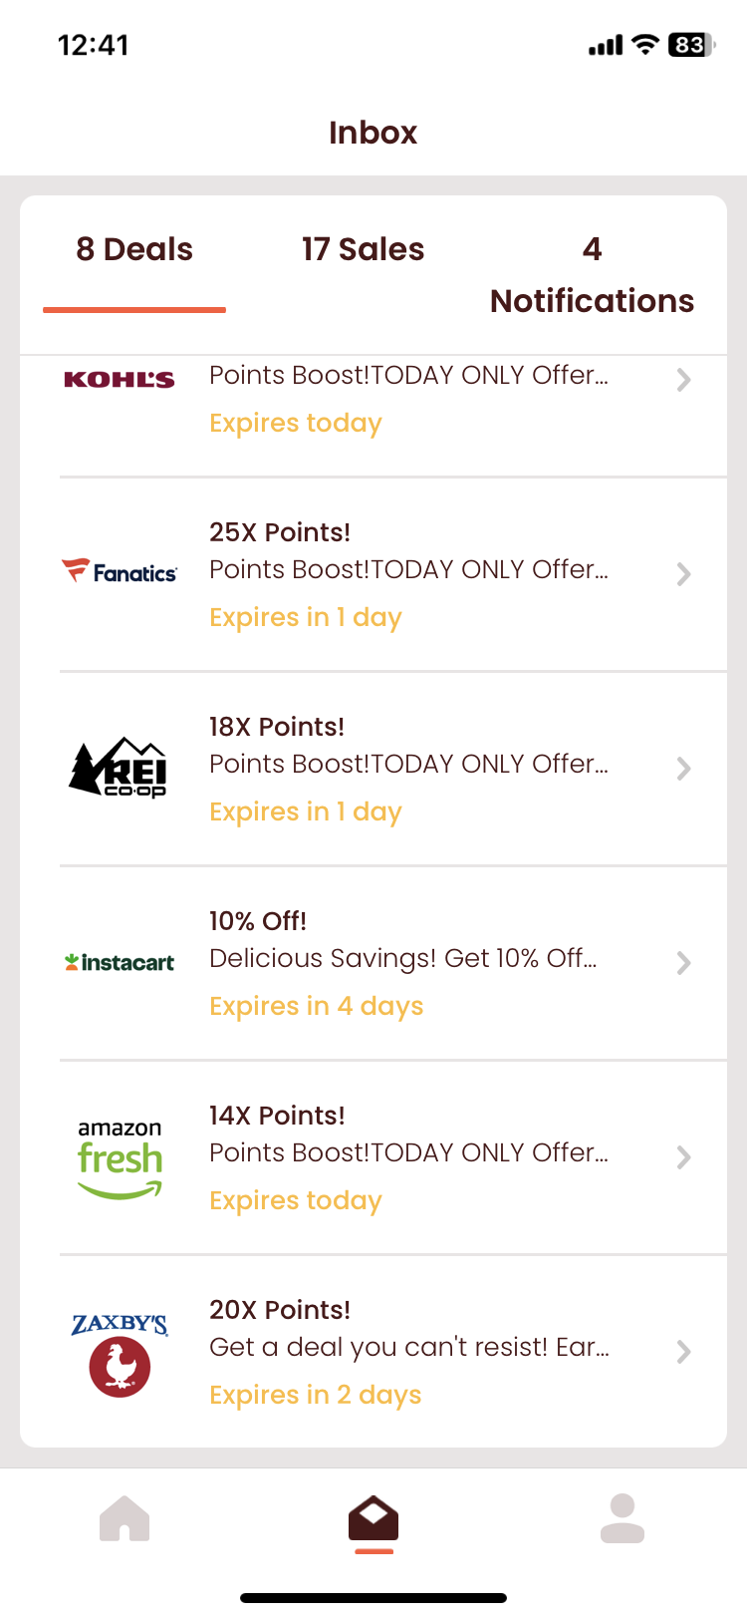The image size is (747, 1619).
Task: Expand the REI deal chevron arrow
Action: click(x=683, y=769)
